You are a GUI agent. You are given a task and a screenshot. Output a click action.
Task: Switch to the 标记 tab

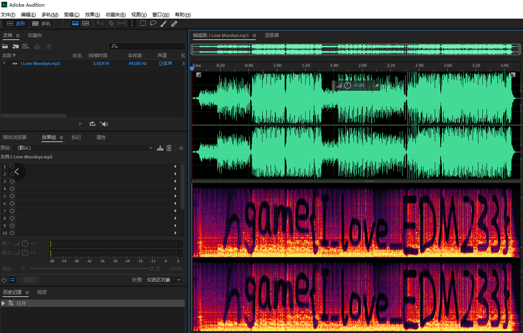[76, 138]
